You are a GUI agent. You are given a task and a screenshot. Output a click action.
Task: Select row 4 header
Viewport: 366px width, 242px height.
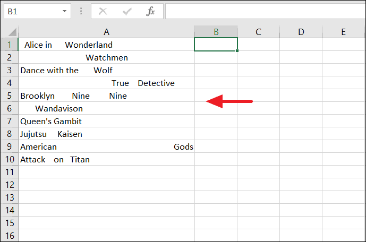(10, 83)
